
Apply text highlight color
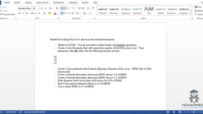pyautogui.click(x=49, y=13)
